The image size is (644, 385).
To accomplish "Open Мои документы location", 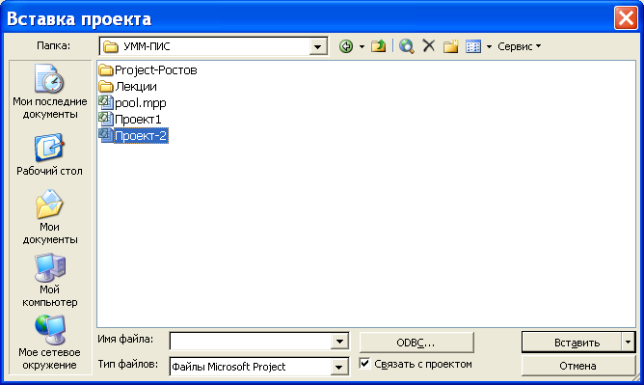I will [50, 217].
